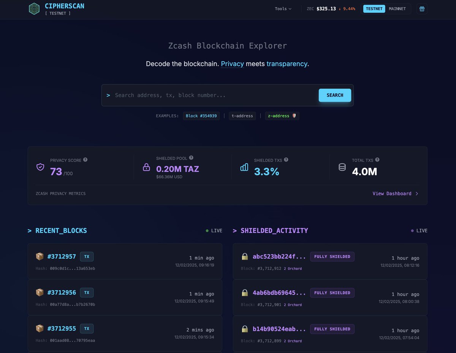The width and height of the screenshot is (456, 353).
Task: Click shield emoji on z-address example
Action: click(294, 116)
